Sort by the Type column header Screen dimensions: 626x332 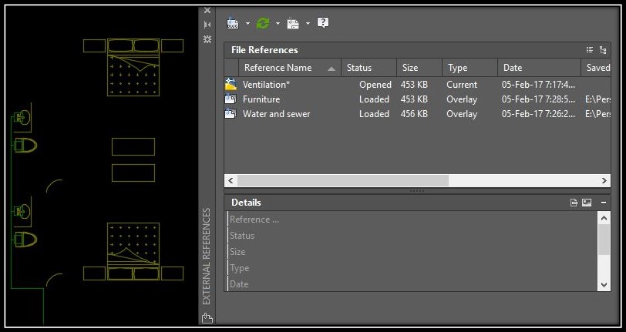pyautogui.click(x=470, y=68)
